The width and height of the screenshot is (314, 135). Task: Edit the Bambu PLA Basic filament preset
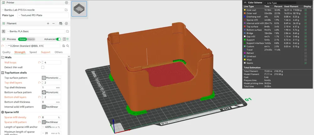coord(68,31)
